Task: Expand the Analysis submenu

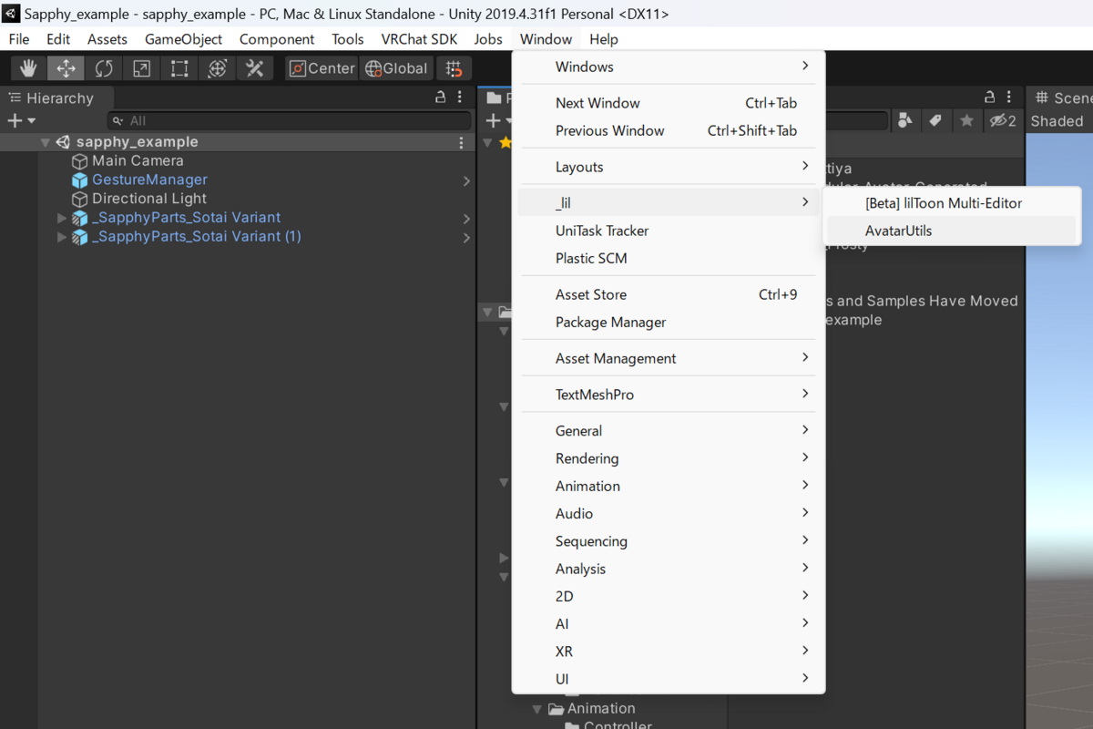Action: [x=669, y=568]
